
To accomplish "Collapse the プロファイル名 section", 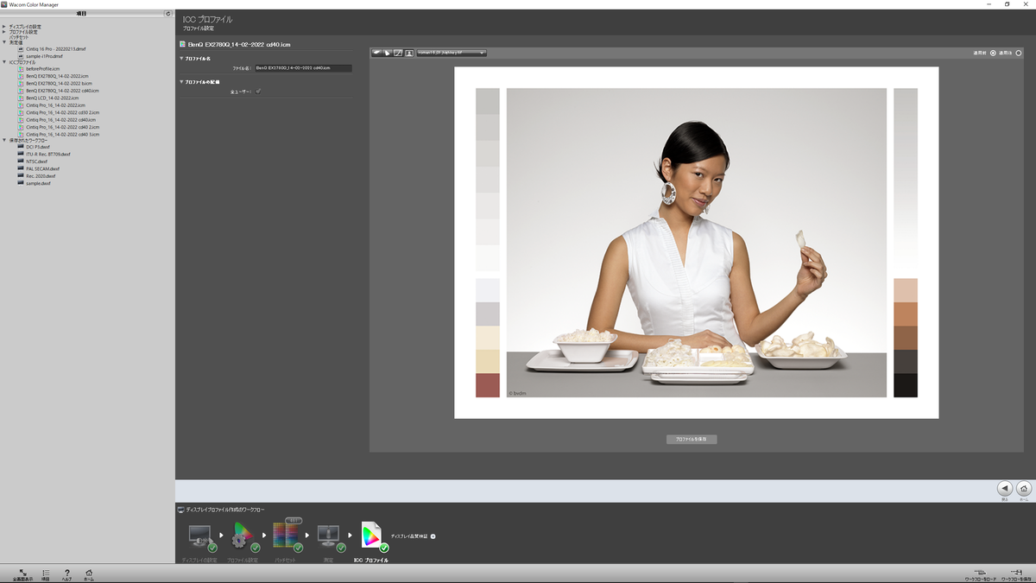I will click(181, 58).
